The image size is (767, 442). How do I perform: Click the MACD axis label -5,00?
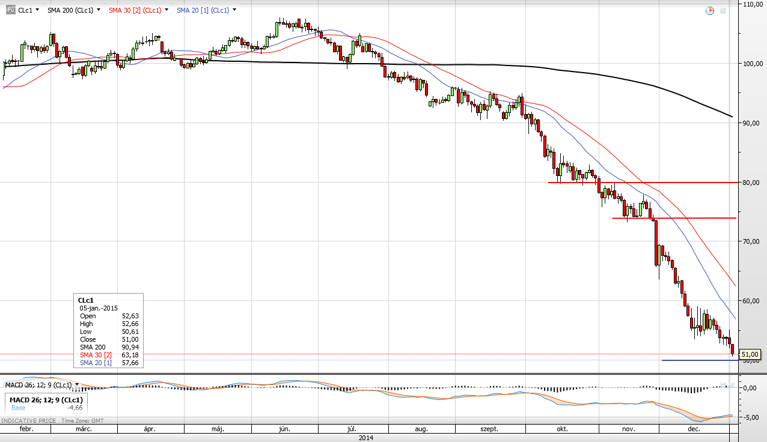751,417
